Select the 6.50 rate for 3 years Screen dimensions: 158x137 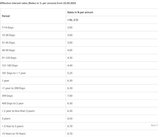(x=70, y=119)
